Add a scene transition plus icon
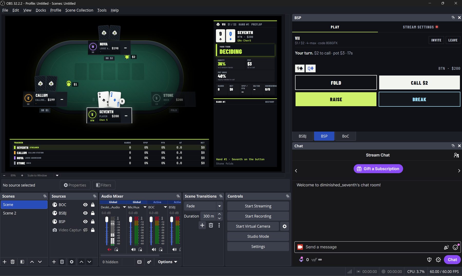The height and width of the screenshot is (276, 462). click(x=202, y=225)
